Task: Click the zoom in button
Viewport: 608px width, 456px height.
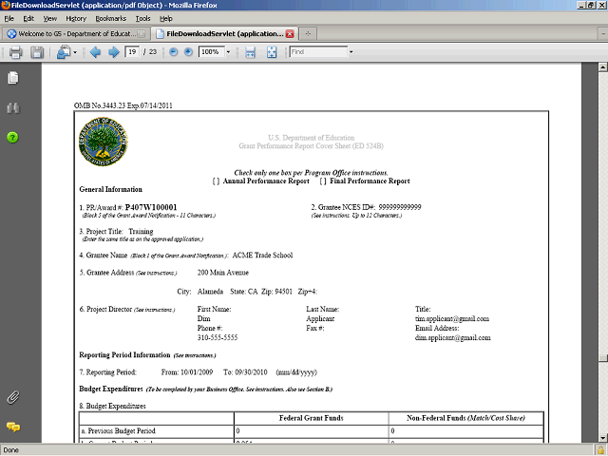Action: tap(188, 51)
